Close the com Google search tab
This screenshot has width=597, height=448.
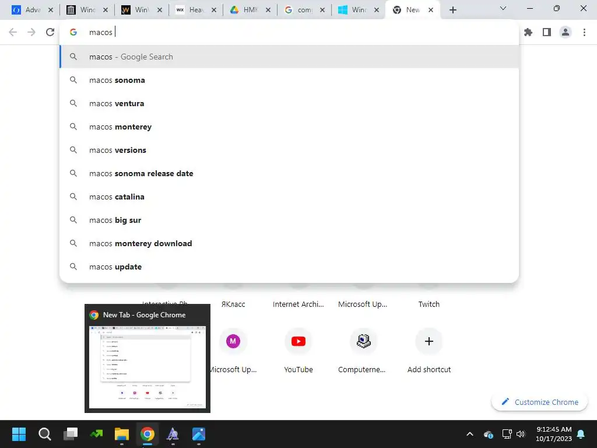[322, 10]
